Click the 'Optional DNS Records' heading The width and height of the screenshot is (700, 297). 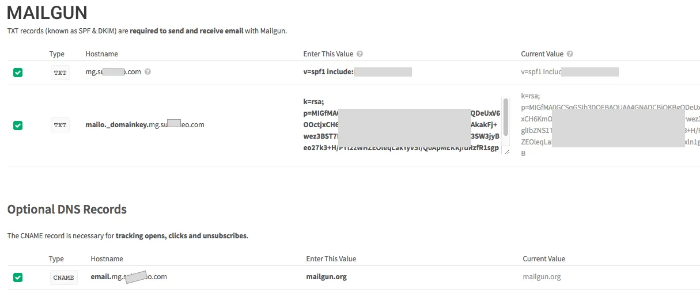tap(67, 210)
